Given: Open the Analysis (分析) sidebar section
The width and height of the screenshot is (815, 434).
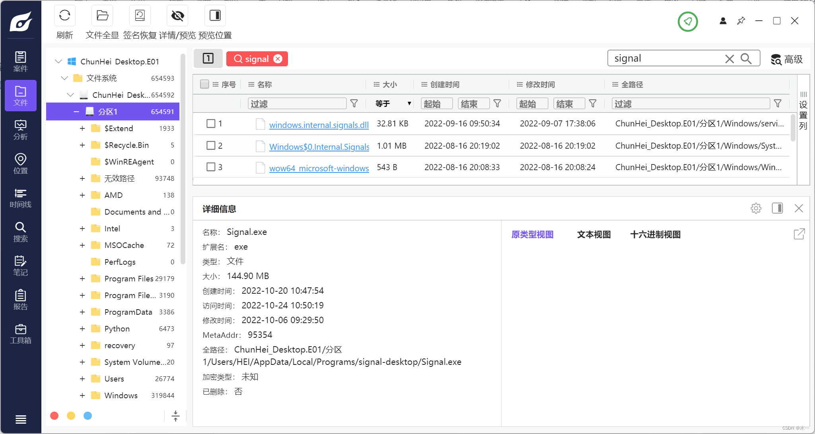Looking at the screenshot, I should (x=20, y=130).
